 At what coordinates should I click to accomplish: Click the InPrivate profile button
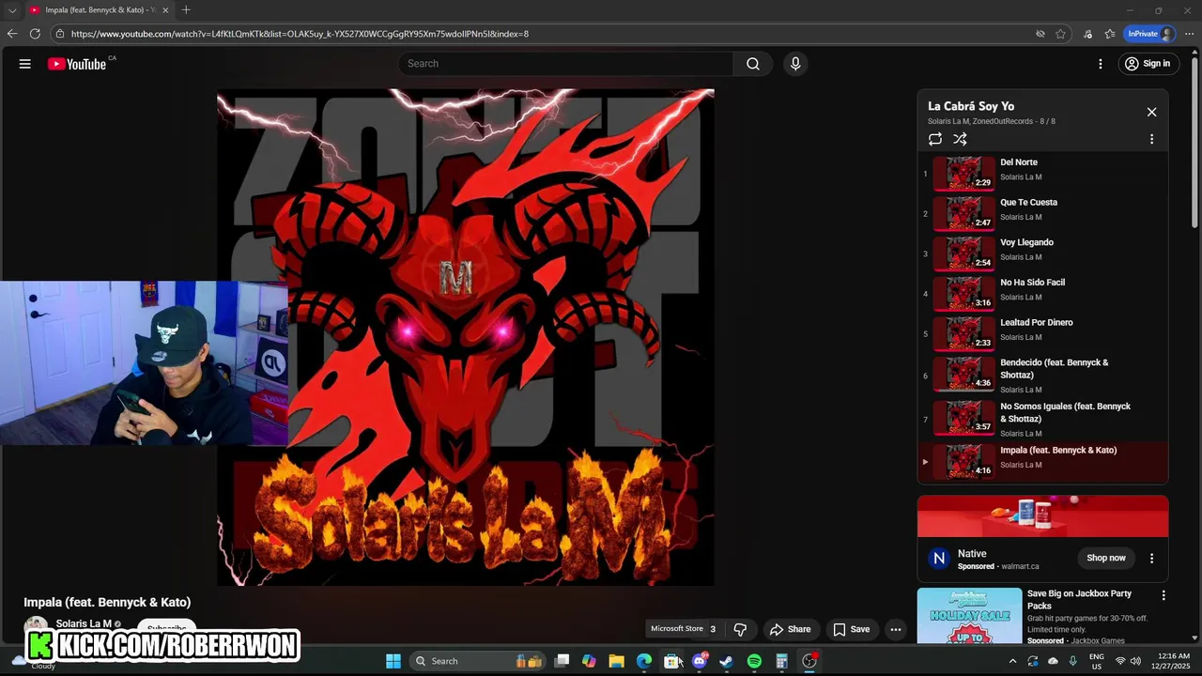(x=1150, y=34)
